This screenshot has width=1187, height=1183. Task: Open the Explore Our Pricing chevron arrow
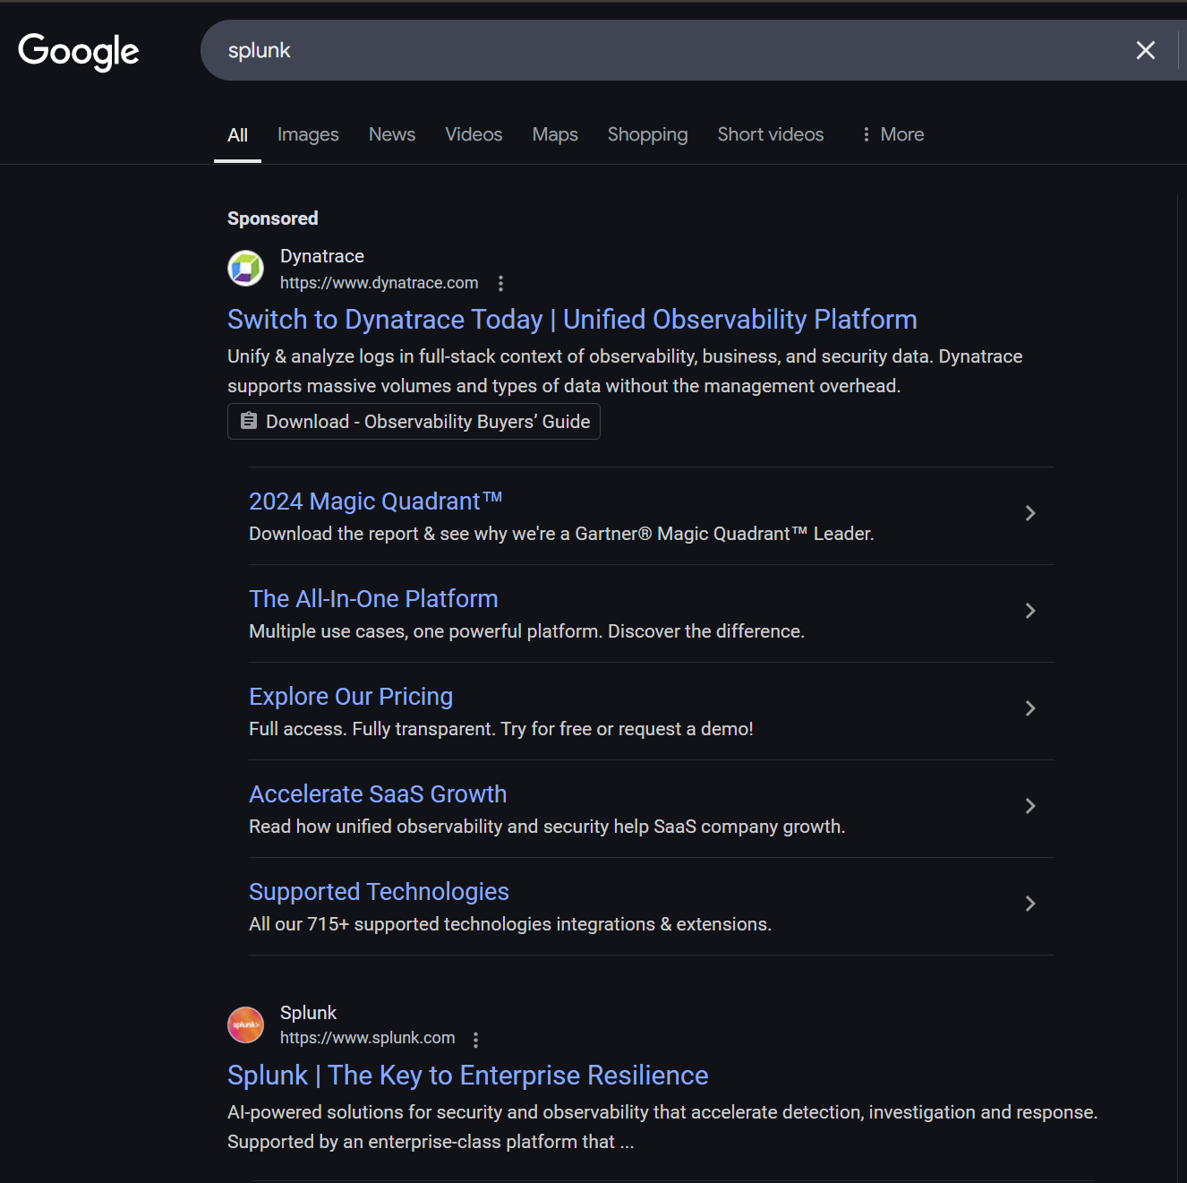1030,708
